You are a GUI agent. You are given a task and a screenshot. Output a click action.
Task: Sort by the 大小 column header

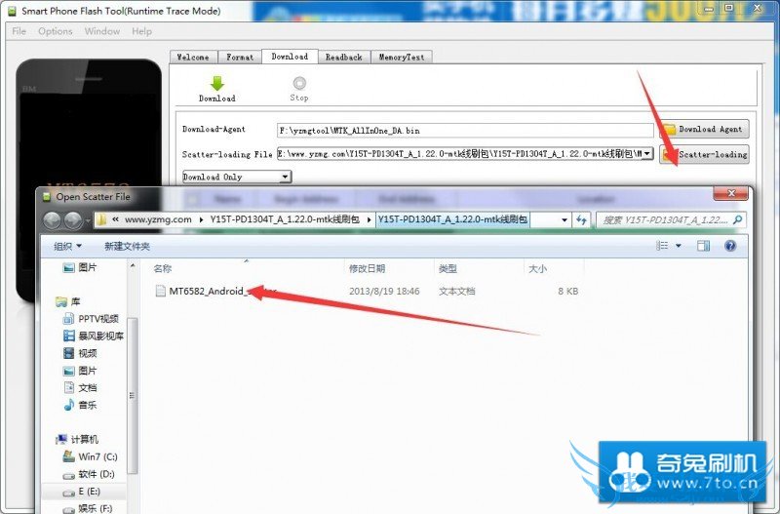(538, 268)
